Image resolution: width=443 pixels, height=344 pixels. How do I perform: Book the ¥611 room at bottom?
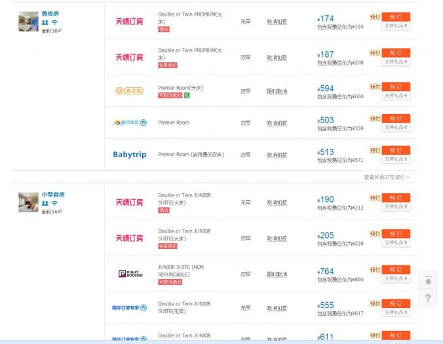point(396,335)
